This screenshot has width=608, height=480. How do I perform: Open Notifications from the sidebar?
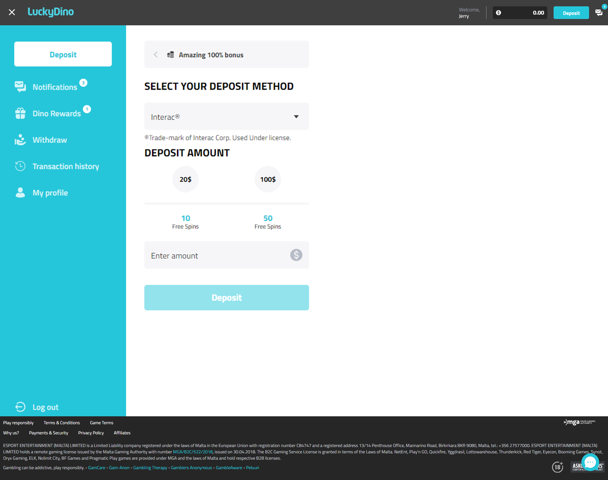tap(55, 87)
